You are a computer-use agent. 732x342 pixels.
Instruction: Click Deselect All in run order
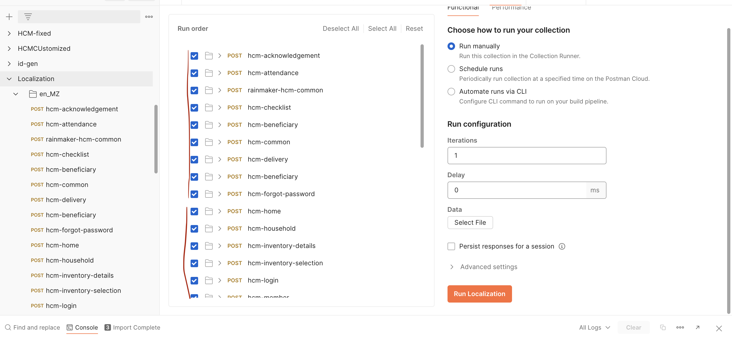point(341,29)
